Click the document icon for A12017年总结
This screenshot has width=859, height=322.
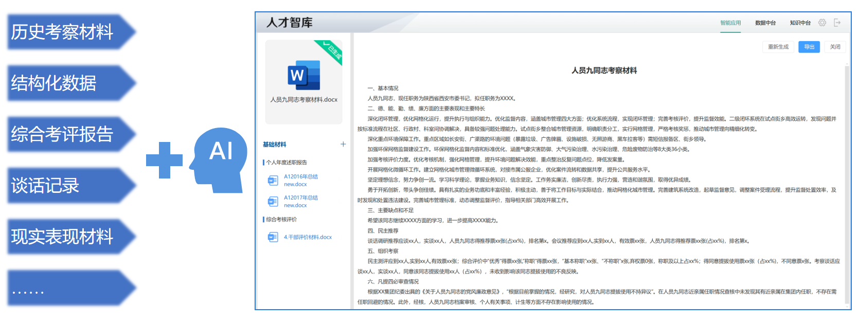coord(273,202)
